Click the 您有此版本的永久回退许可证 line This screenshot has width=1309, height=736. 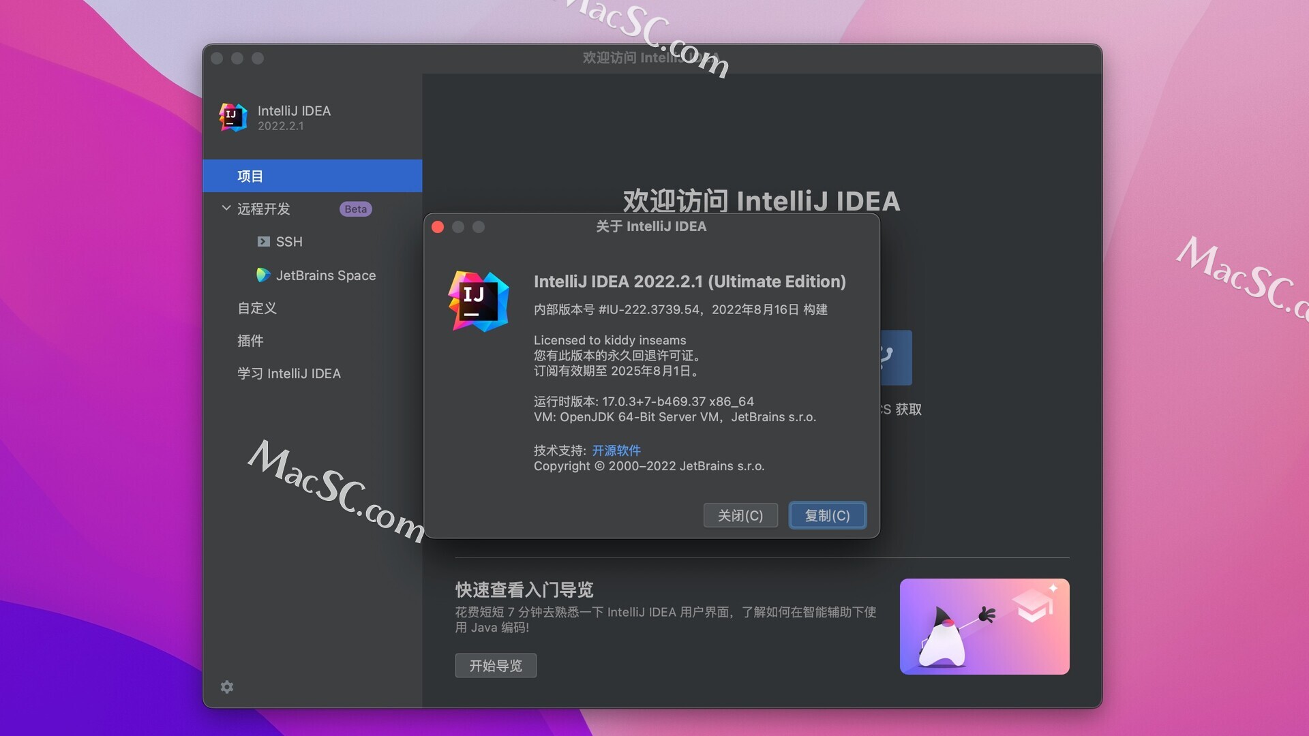pyautogui.click(x=618, y=356)
